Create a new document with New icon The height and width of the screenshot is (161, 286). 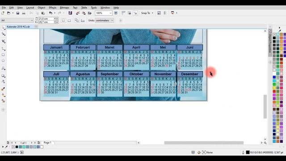click(x=3, y=13)
